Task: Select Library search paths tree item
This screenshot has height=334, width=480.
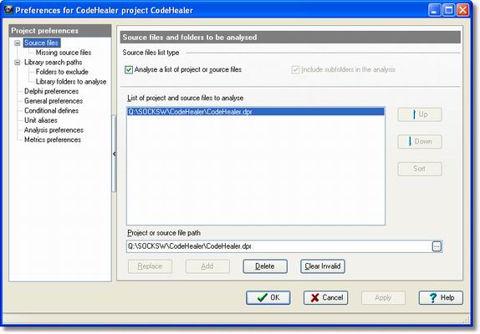Action: pyautogui.click(x=53, y=63)
